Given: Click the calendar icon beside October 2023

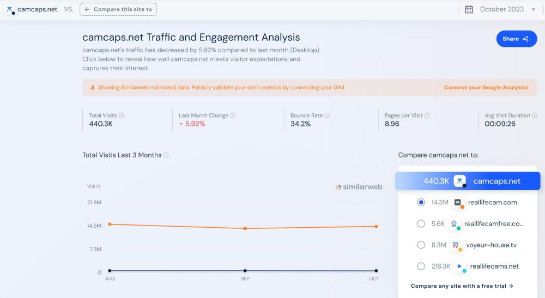Looking at the screenshot, I should click(469, 9).
